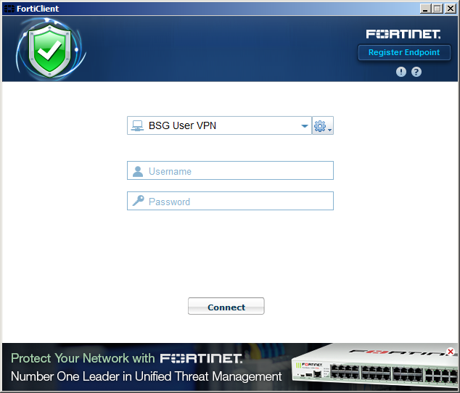Minimize the FortiClient window

425,9
